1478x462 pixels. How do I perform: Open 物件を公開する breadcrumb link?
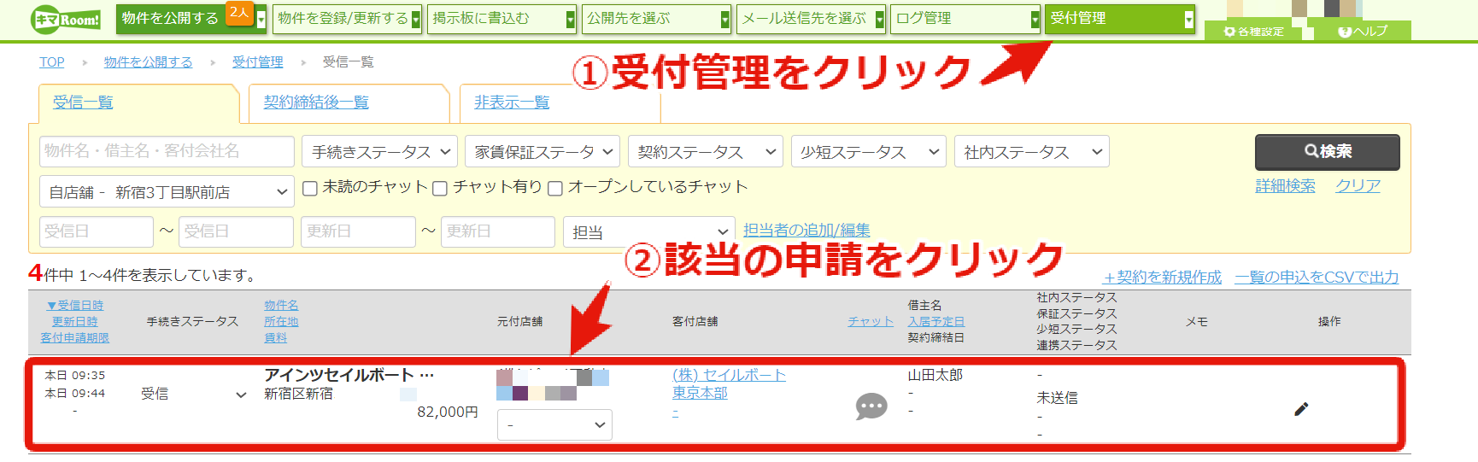pyautogui.click(x=148, y=62)
